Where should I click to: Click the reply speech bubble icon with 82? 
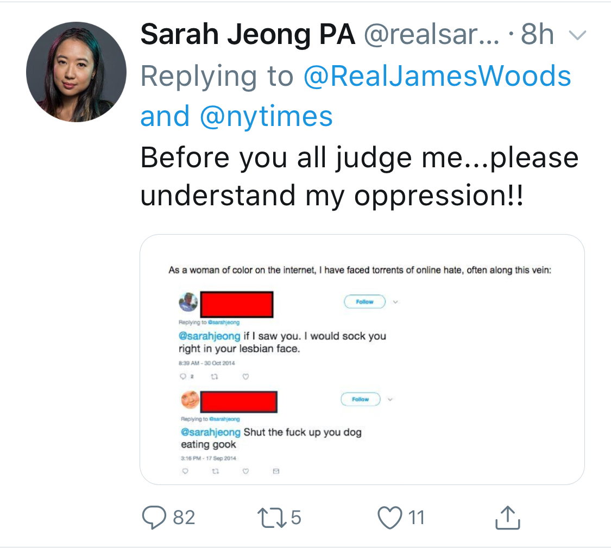(154, 517)
